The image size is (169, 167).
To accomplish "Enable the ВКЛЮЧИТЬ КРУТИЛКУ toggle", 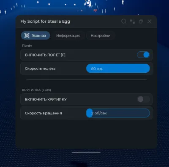I will 143,99.
